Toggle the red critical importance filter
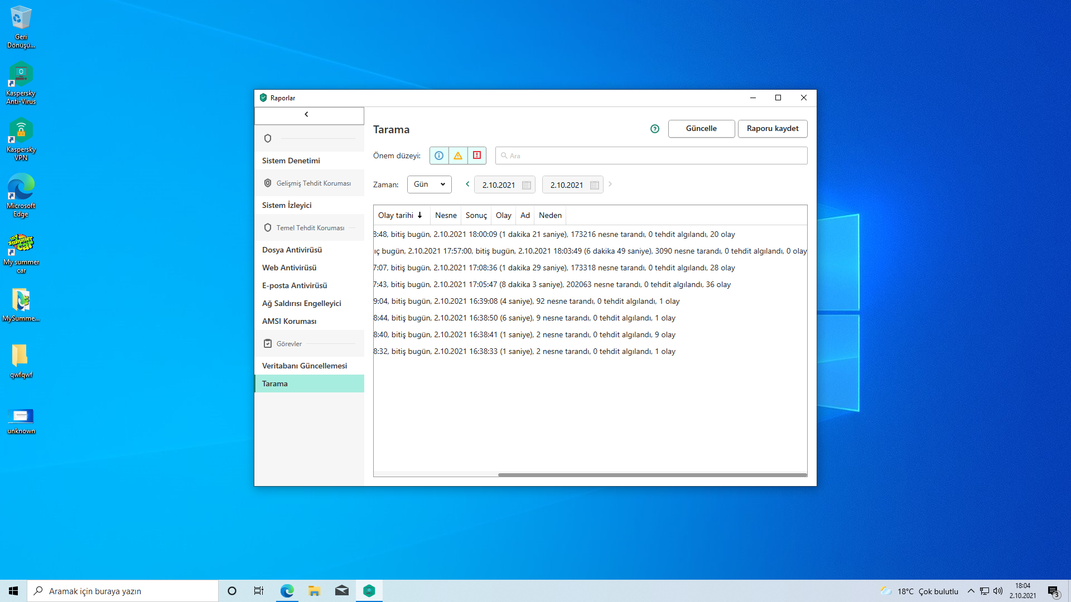This screenshot has height=602, width=1071. click(x=477, y=156)
